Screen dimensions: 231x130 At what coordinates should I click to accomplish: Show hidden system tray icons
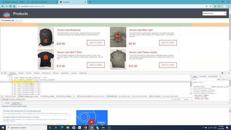click(203, 127)
